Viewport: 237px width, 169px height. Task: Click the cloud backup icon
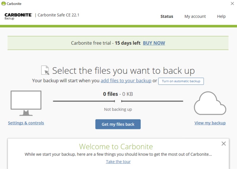point(210,103)
